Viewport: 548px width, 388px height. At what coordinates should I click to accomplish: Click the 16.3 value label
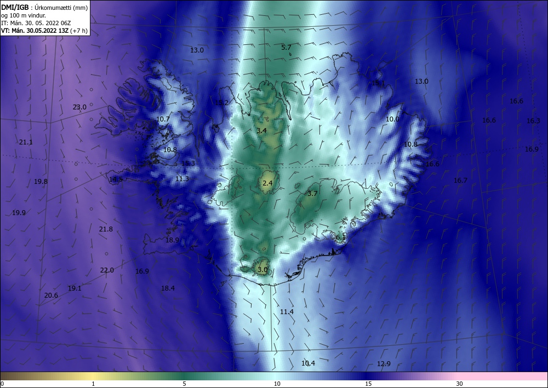point(533,121)
